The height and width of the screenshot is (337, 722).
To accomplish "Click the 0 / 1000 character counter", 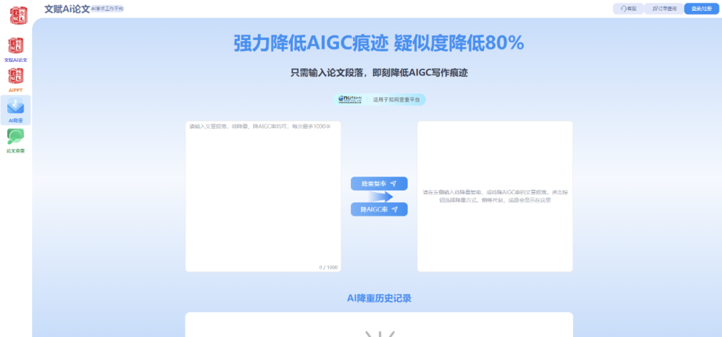I will tap(328, 267).
